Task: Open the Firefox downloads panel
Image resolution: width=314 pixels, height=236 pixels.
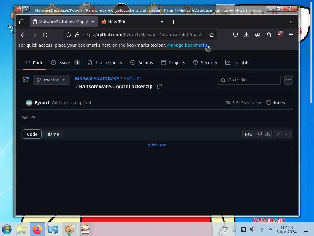Action: 247,35
